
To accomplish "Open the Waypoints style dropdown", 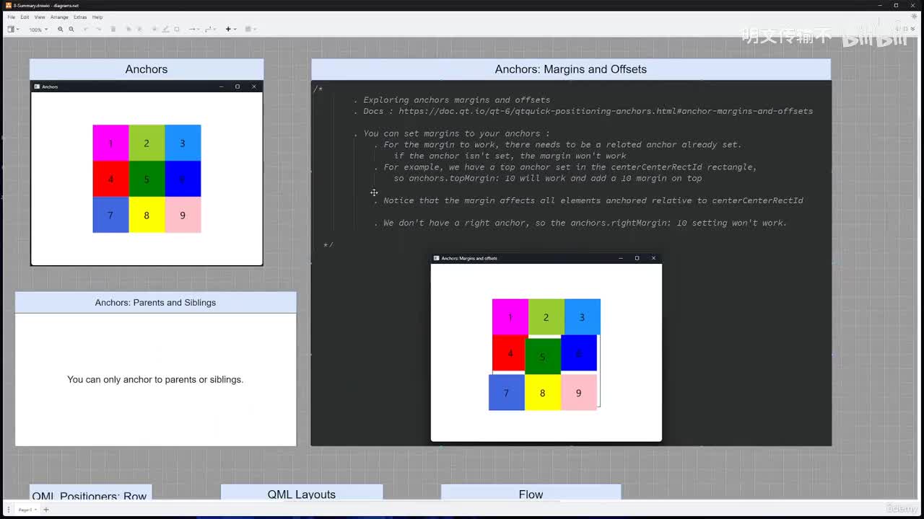I will point(210,30).
